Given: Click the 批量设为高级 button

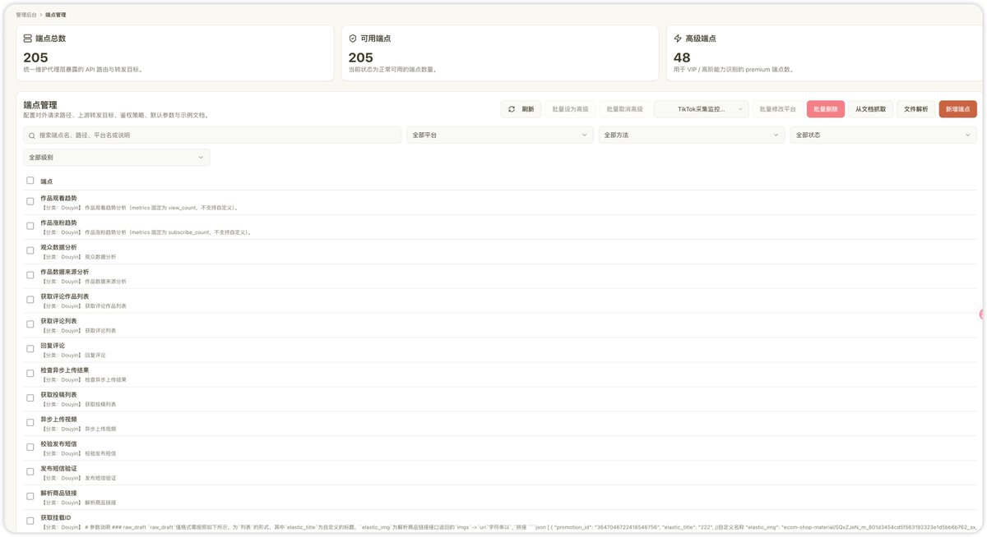Looking at the screenshot, I should (569, 108).
